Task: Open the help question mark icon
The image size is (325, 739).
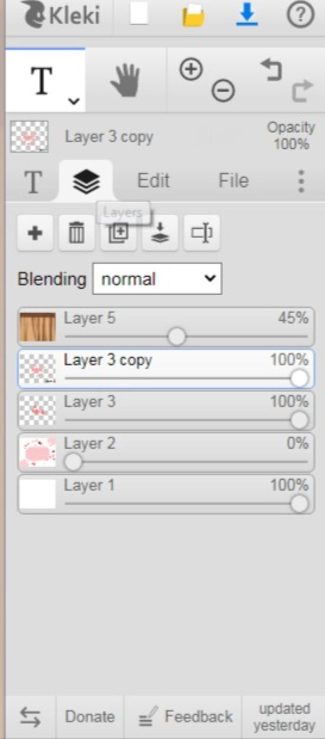Action: click(x=301, y=15)
